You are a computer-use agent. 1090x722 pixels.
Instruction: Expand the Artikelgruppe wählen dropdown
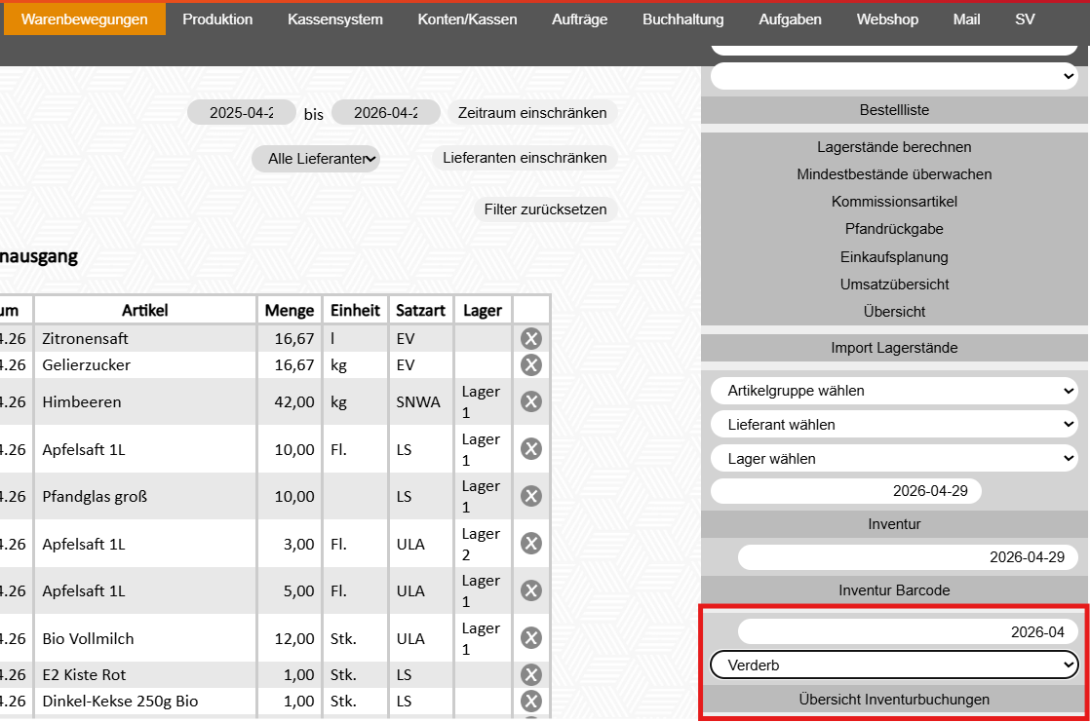point(894,391)
